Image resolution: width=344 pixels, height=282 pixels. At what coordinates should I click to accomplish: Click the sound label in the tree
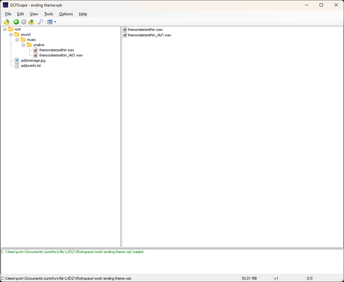click(x=26, y=34)
